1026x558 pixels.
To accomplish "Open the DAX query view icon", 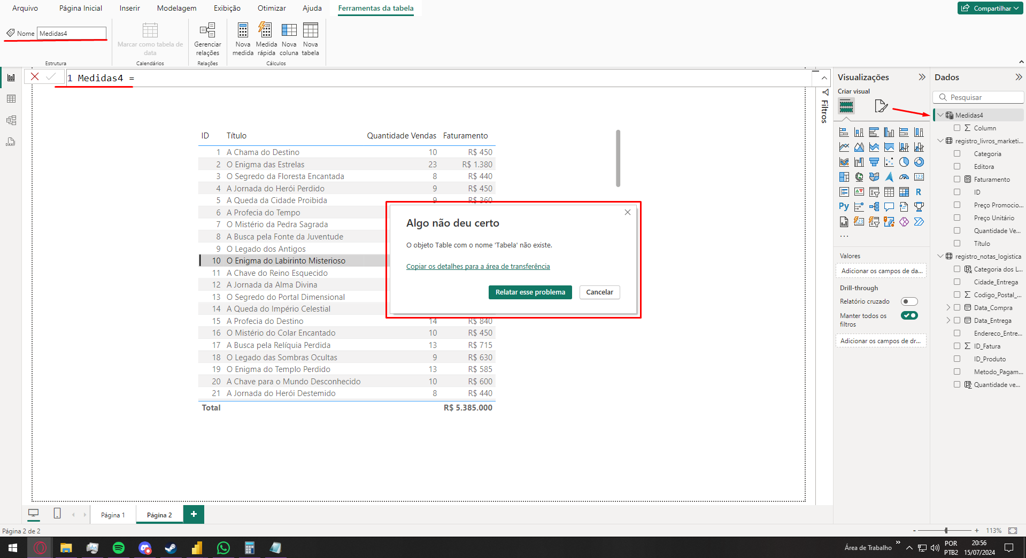I will [x=11, y=142].
